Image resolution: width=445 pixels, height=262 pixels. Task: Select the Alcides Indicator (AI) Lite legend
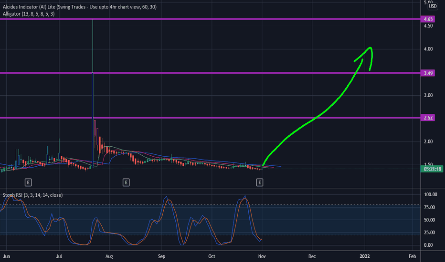[x=79, y=7]
